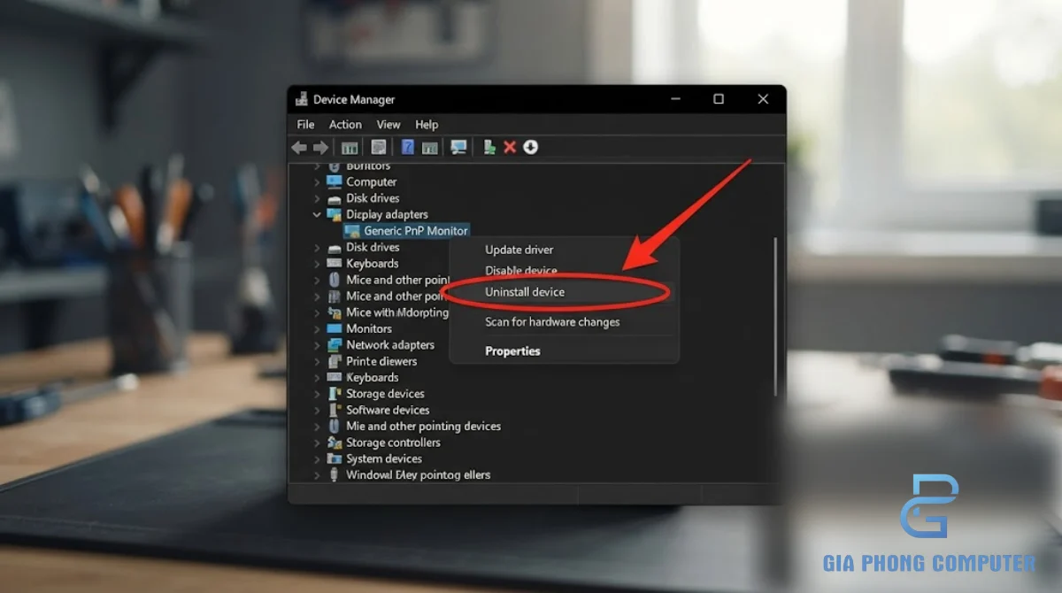Click the Mice with Mdorpting category icon

[x=335, y=312]
